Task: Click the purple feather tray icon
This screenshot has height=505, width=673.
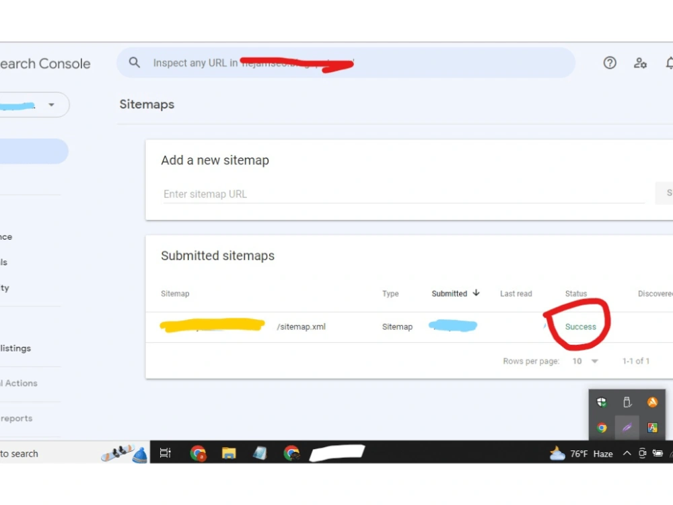Action: click(627, 428)
